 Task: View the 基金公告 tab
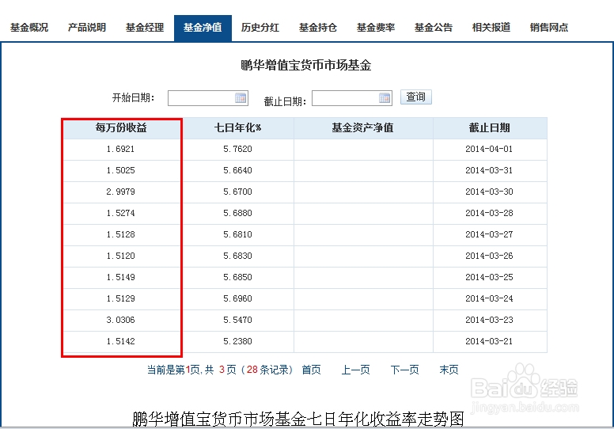[x=434, y=28]
